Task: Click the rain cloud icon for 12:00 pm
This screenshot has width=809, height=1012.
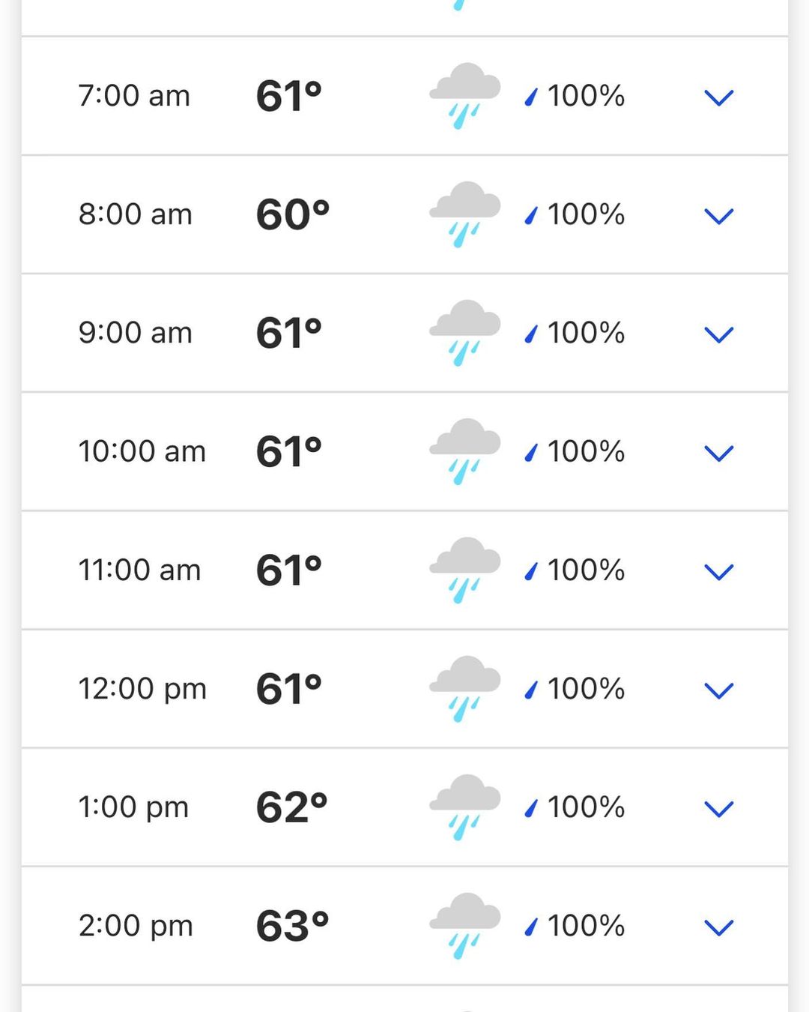Action: (464, 688)
